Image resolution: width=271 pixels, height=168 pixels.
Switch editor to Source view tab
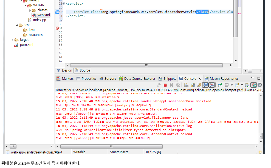coord(83,70)
